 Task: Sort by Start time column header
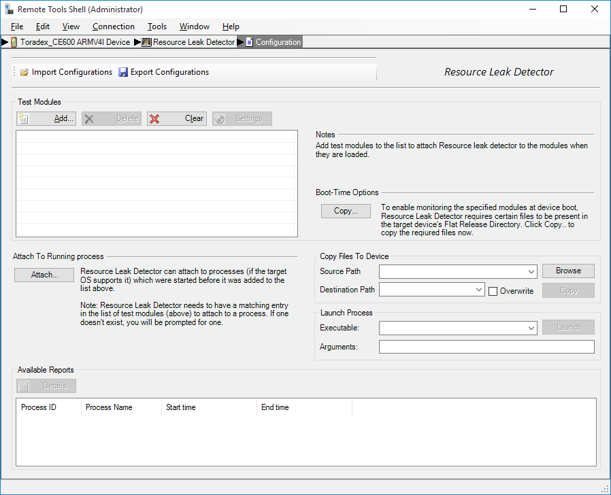(x=209, y=407)
